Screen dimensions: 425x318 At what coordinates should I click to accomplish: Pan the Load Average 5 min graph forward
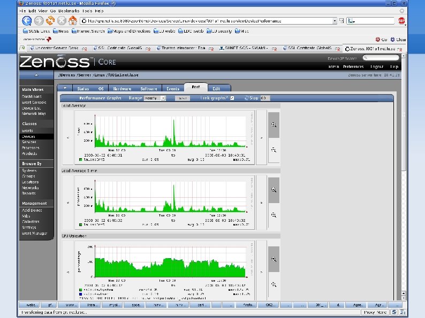click(262, 203)
